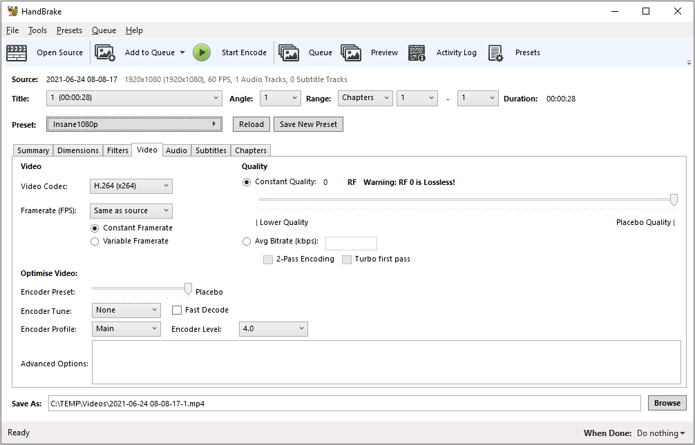
Task: Open the Encoder Profile dropdown
Action: click(126, 329)
